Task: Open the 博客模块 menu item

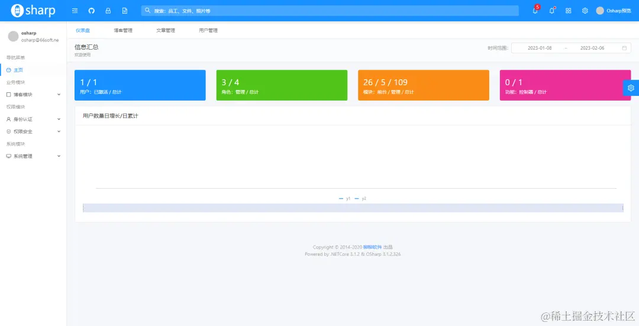Action: click(33, 95)
